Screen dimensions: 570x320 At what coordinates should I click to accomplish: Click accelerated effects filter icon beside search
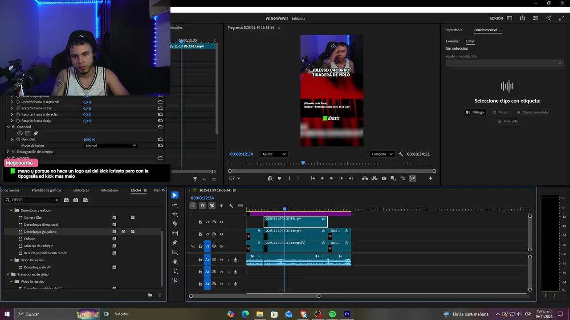[66, 200]
